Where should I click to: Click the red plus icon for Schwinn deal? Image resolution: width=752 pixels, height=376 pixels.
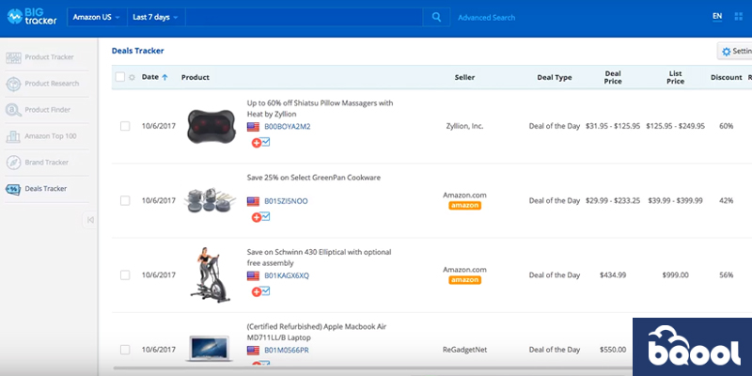click(257, 292)
